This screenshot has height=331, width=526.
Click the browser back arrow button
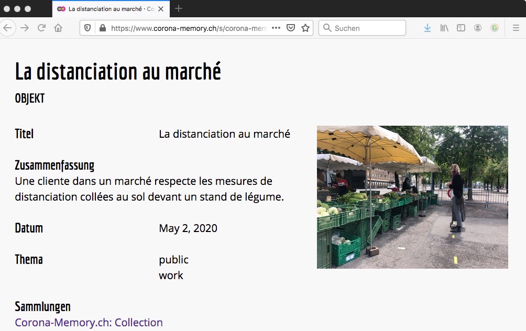[x=7, y=28]
